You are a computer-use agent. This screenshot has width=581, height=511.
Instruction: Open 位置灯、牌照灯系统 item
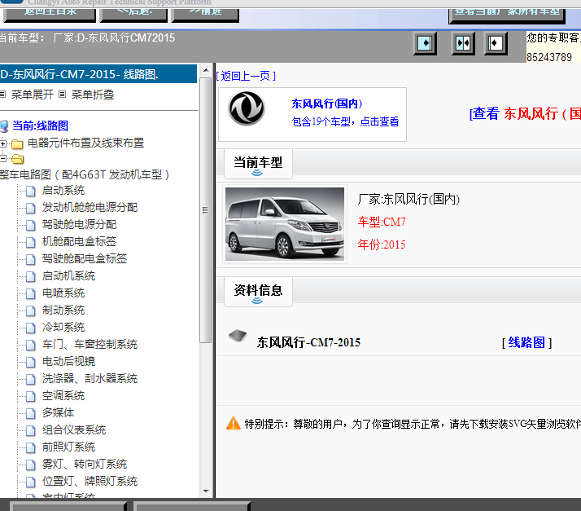(90, 481)
